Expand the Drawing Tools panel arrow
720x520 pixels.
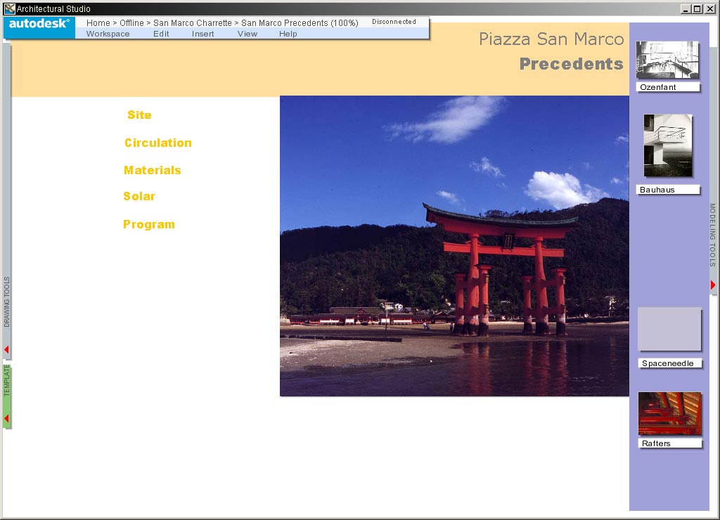tap(6, 350)
